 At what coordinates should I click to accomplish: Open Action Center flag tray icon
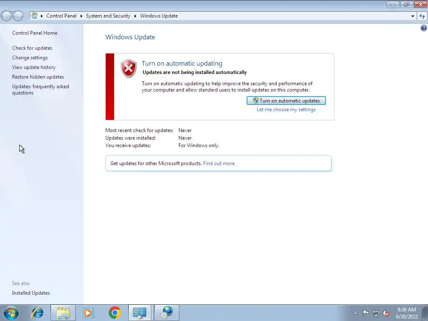click(x=365, y=313)
